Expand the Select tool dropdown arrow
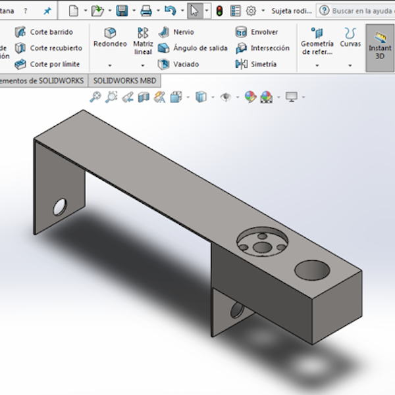The width and height of the screenshot is (395, 395). (207, 11)
